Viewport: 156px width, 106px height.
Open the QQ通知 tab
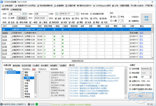(x=36, y=65)
